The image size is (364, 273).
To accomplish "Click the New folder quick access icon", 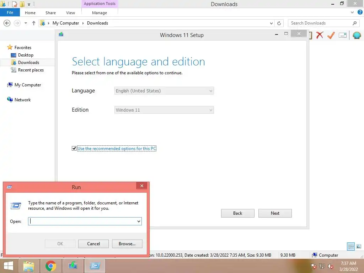I will (x=22, y=4).
